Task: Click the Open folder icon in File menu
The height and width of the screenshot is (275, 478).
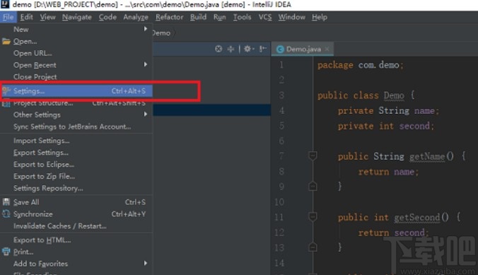Action: (6, 41)
